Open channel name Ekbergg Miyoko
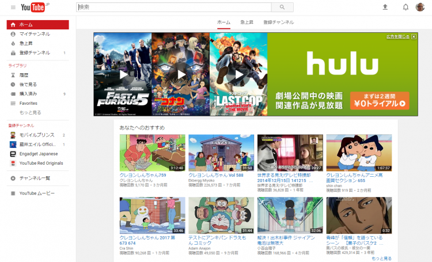 (x=201, y=180)
